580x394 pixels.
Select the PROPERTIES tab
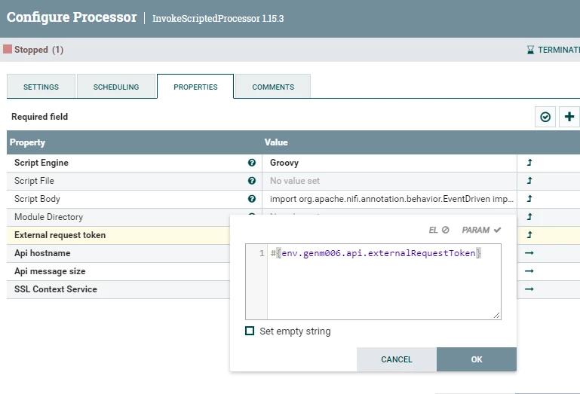[x=195, y=87]
